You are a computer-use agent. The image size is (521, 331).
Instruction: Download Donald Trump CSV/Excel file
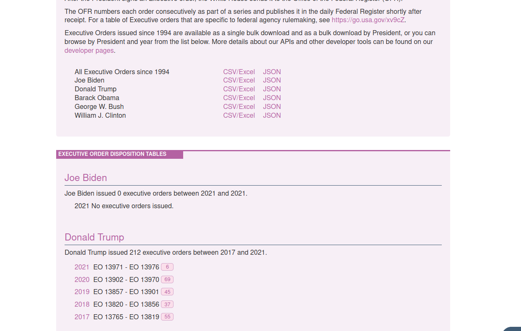pos(239,89)
